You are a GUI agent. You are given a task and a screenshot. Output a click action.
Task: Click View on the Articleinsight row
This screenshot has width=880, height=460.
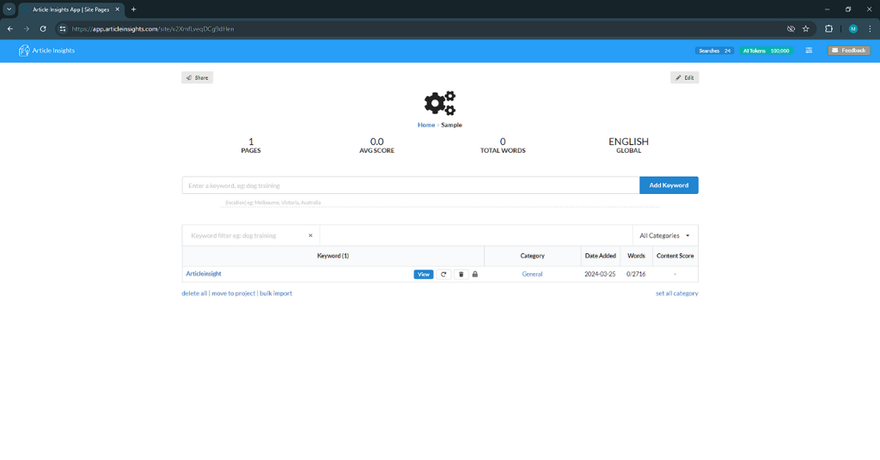(x=423, y=274)
